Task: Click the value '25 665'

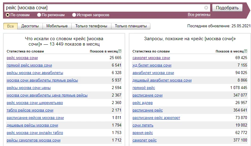Action: pyautogui.click(x=115, y=58)
